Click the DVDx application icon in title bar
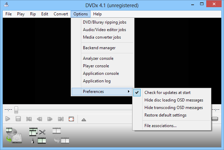This screenshot has height=150, width=224. click(6, 5)
